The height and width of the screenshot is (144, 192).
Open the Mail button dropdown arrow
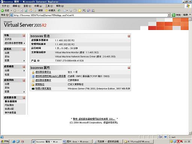pos(67,10)
